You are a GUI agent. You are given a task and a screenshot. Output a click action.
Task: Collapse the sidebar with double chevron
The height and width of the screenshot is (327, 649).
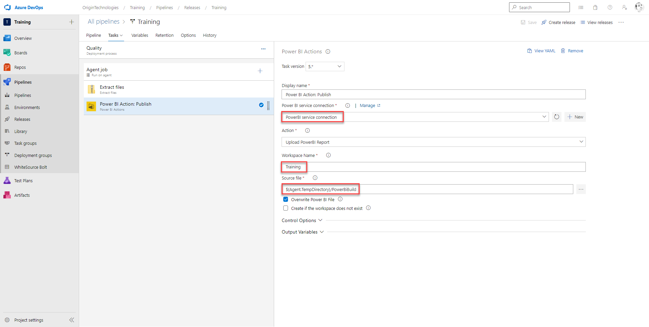point(72,320)
